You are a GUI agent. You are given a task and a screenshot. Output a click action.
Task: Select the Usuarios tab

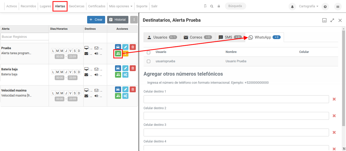click(162, 37)
